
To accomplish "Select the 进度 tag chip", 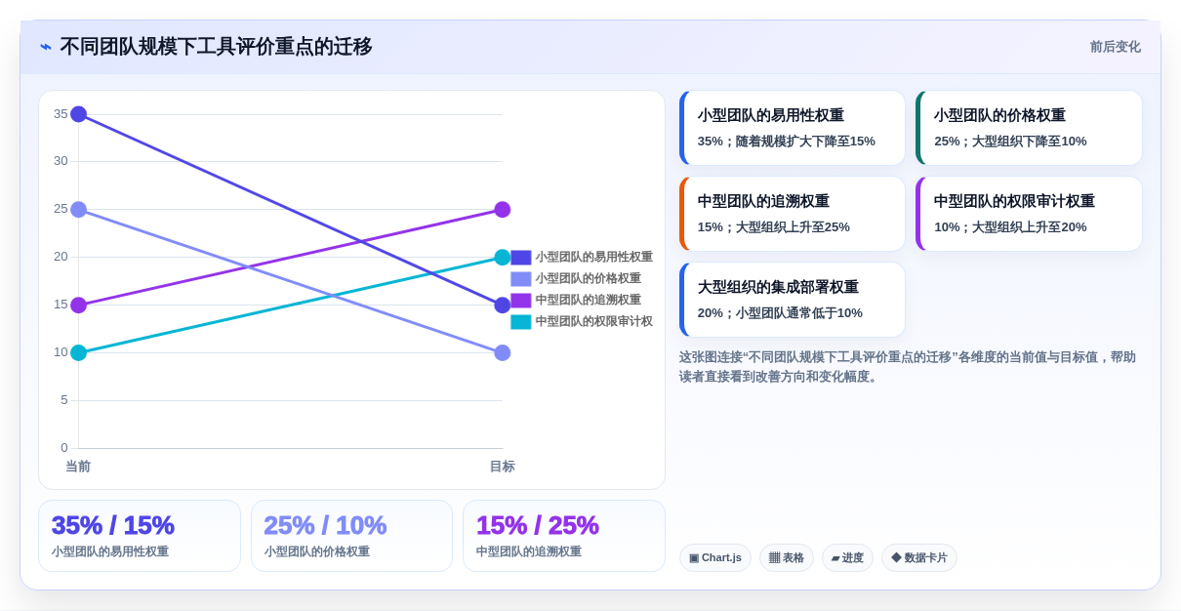I will 847,558.
